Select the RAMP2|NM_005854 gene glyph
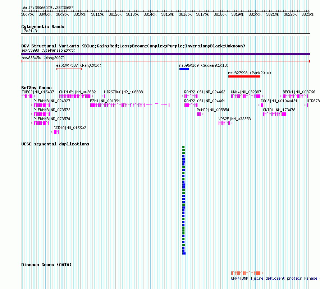Screen dimensions: 320x289 (200, 114)
